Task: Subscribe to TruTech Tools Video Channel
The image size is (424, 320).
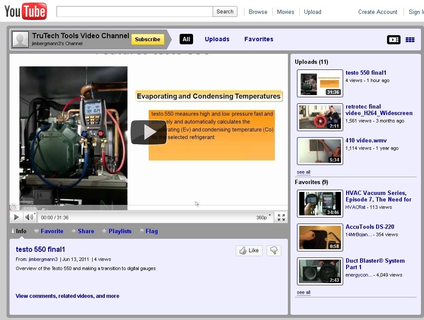Action: [148, 39]
